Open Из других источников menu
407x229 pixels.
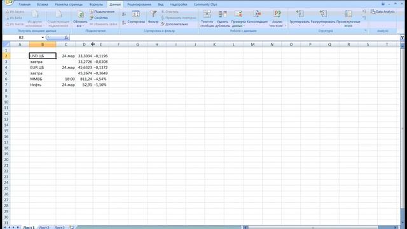(34, 18)
